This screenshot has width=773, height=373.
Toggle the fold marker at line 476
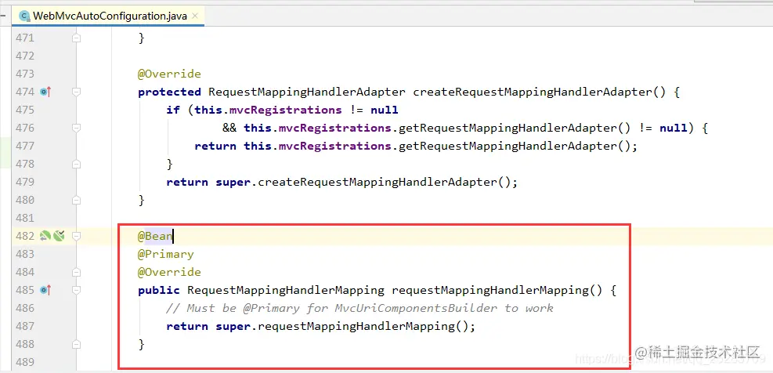tap(76, 128)
